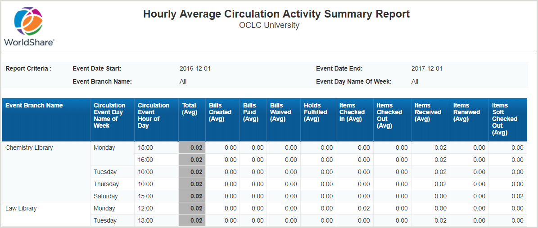The width and height of the screenshot is (538, 228).
Task: Click the WorldShare logo
Action: pyautogui.click(x=29, y=26)
